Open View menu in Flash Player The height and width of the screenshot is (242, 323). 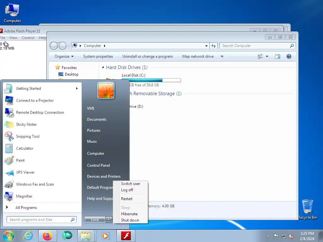point(13,38)
